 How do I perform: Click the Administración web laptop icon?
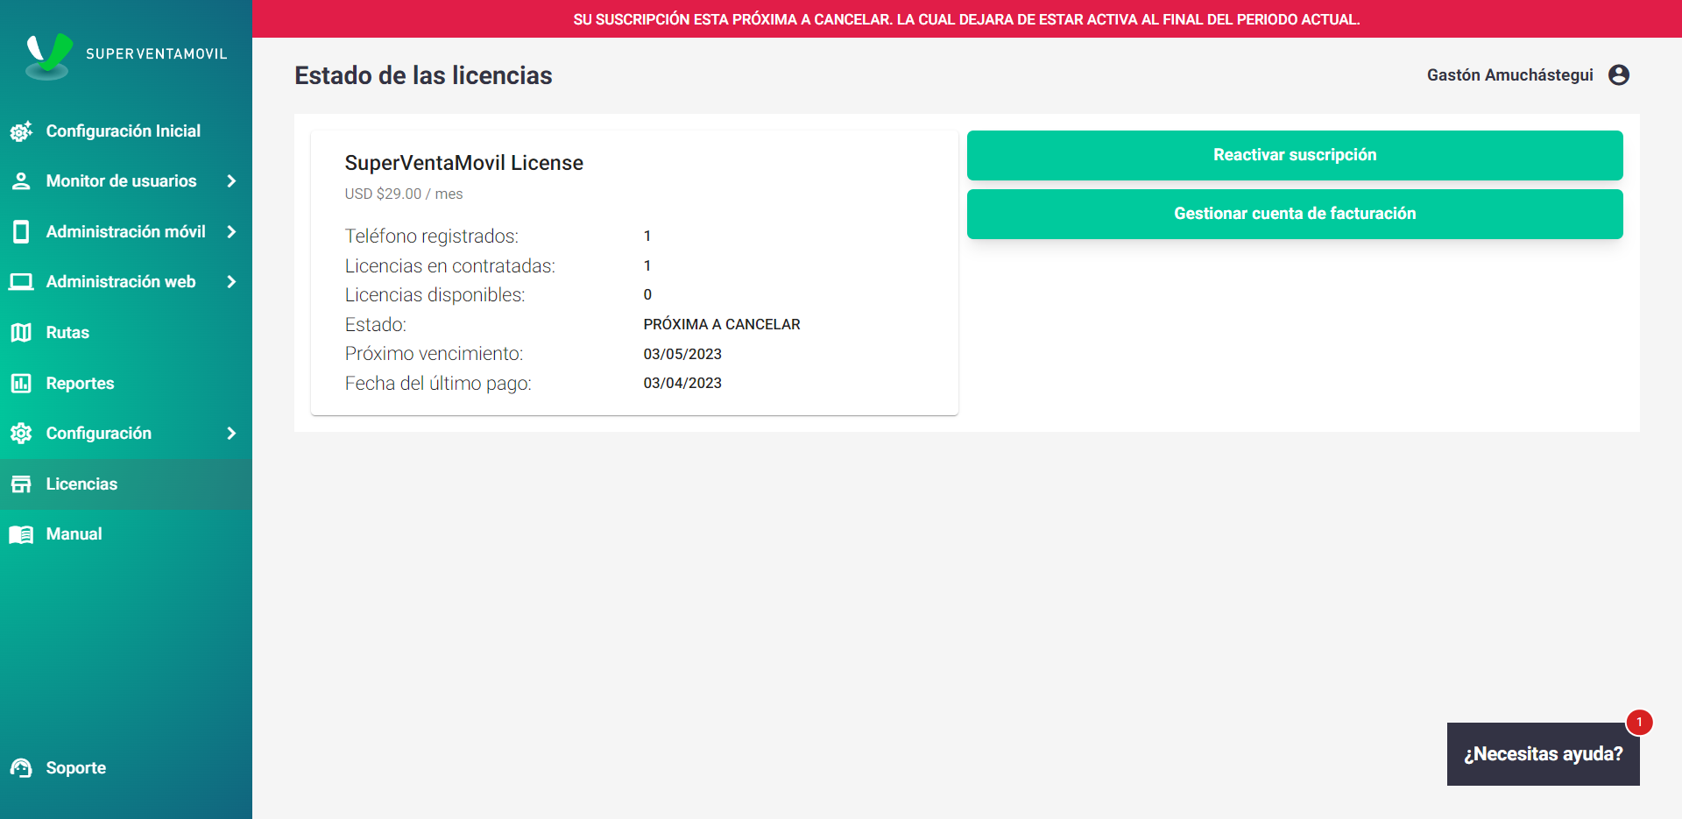click(x=21, y=282)
